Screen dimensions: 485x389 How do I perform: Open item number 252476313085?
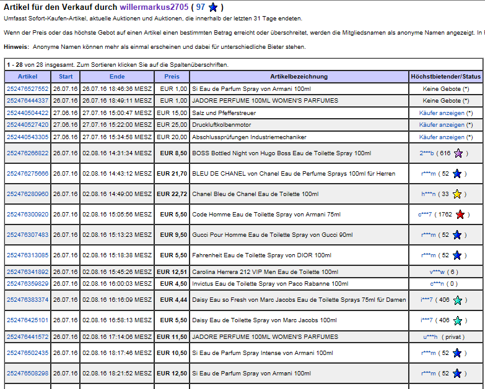click(x=27, y=255)
